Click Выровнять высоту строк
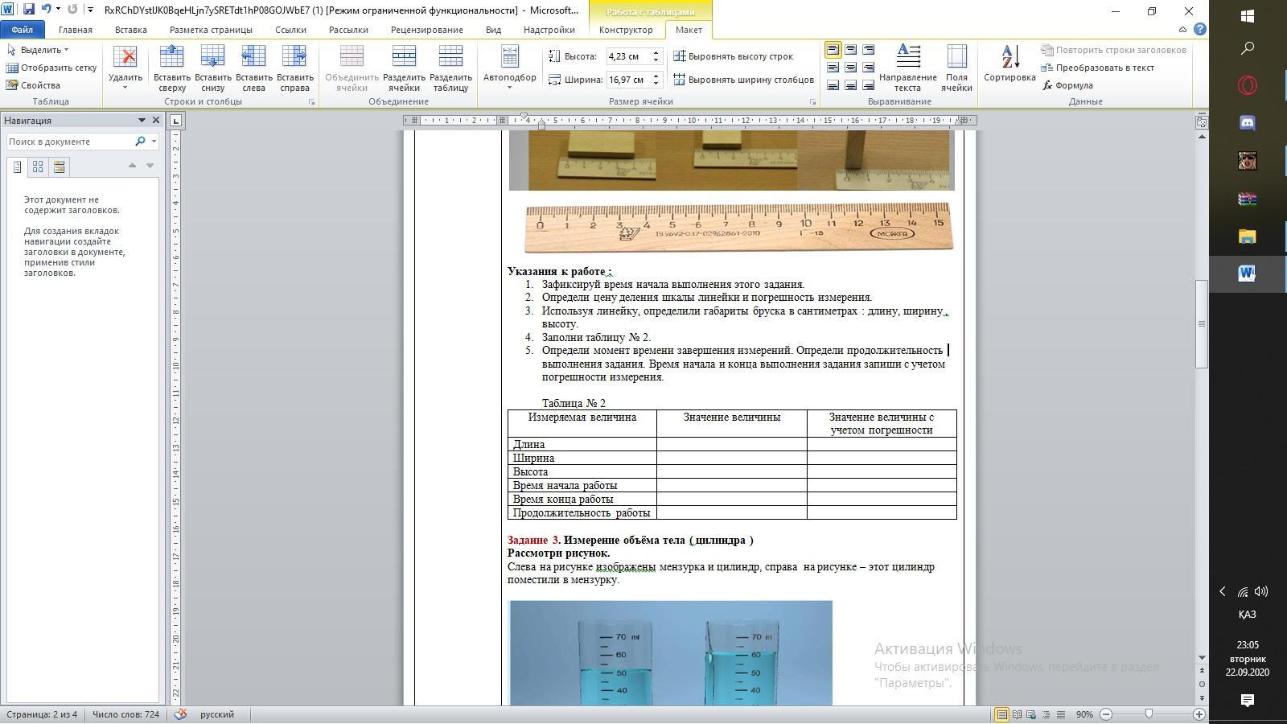1287x724 pixels. click(733, 56)
